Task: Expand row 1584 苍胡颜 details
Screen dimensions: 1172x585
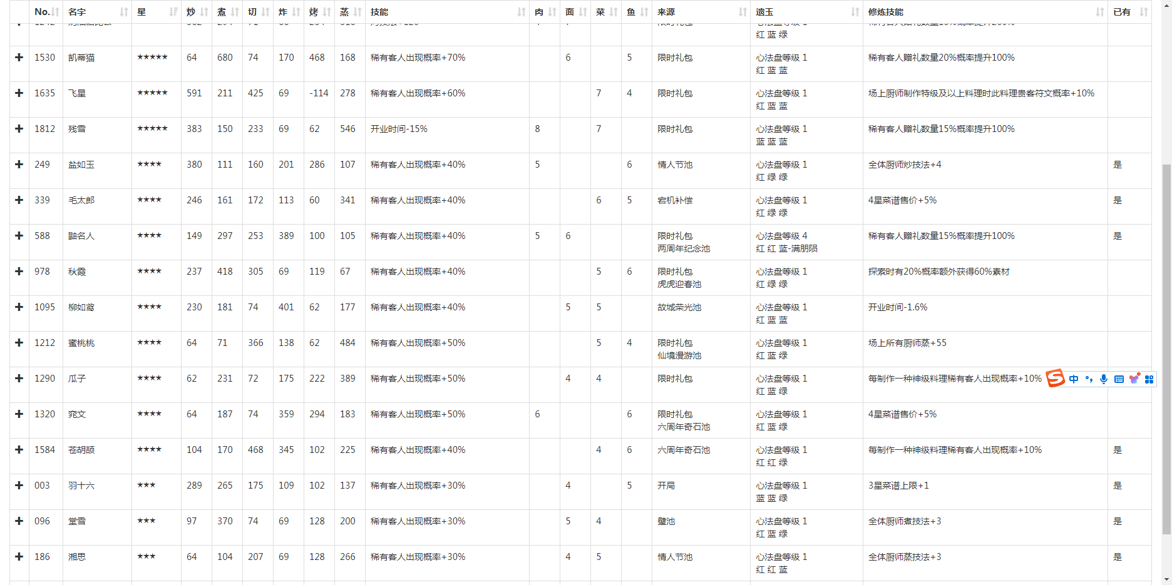Action: [19, 450]
